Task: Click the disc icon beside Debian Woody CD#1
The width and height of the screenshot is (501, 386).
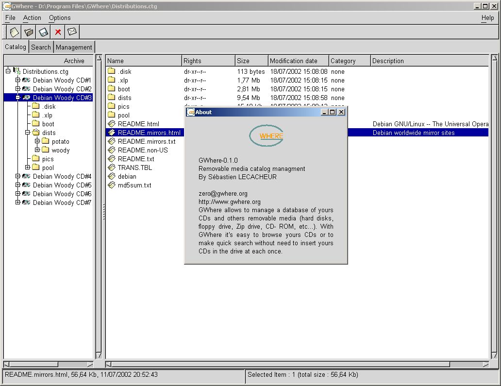Action: tap(27, 80)
